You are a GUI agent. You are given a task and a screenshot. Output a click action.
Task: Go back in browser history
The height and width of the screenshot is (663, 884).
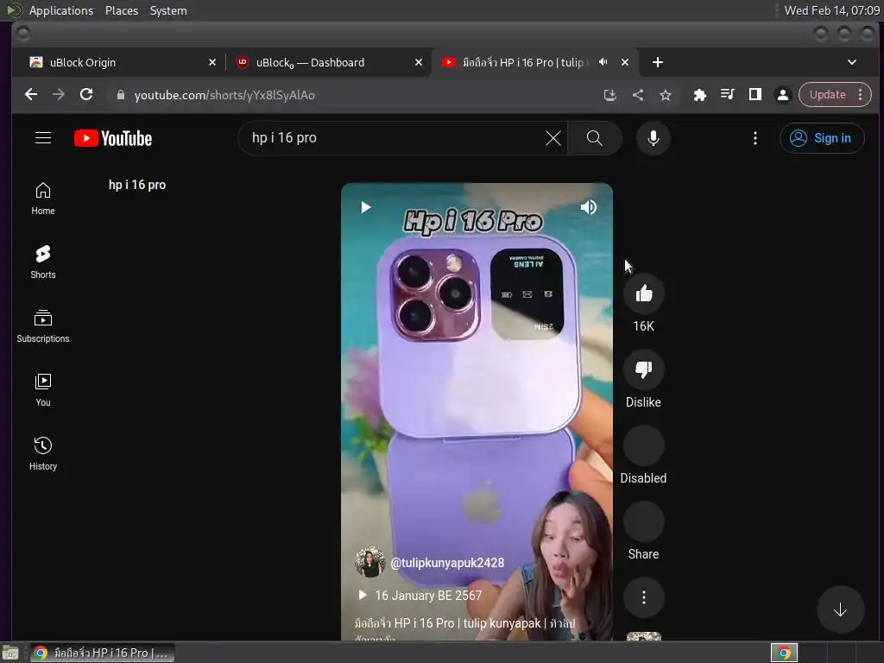coord(31,95)
